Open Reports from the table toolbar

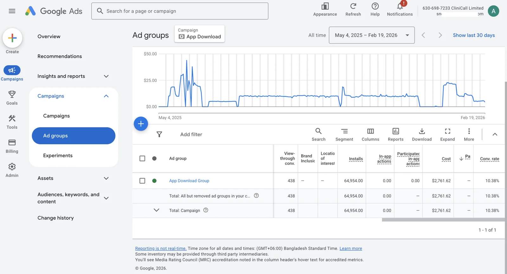395,134
